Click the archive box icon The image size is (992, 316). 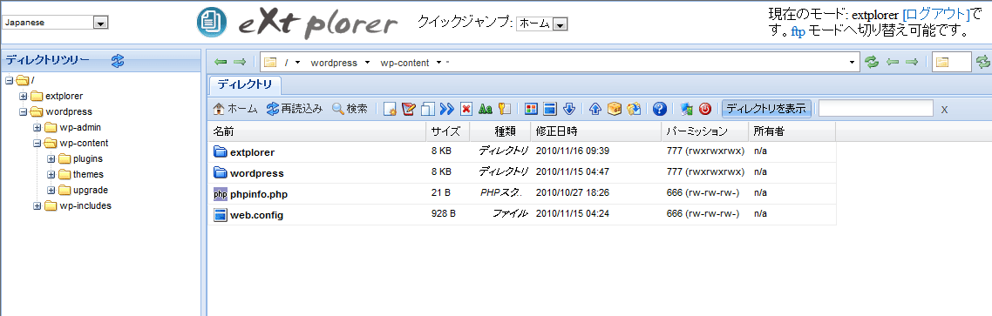pos(615,109)
